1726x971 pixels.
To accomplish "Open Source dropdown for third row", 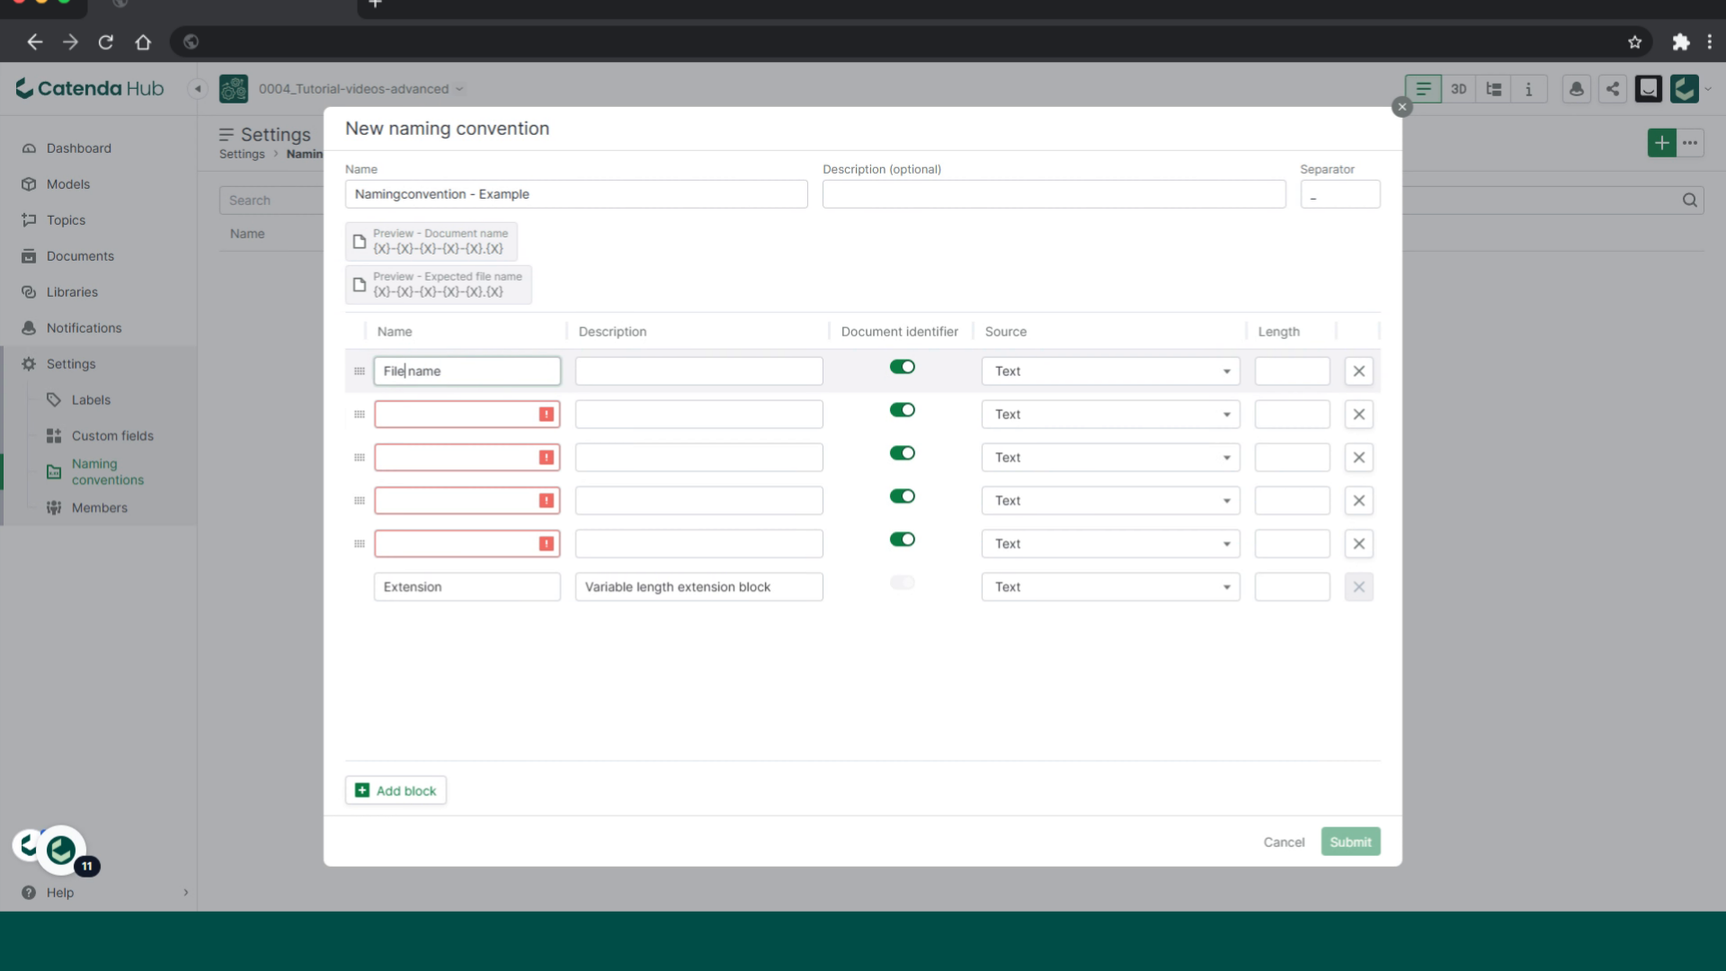I will (1110, 458).
